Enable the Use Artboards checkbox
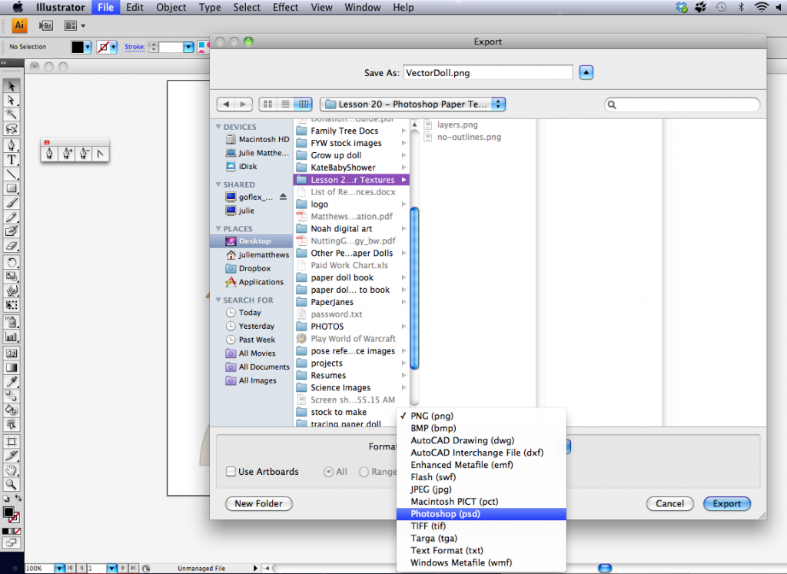 coord(231,472)
